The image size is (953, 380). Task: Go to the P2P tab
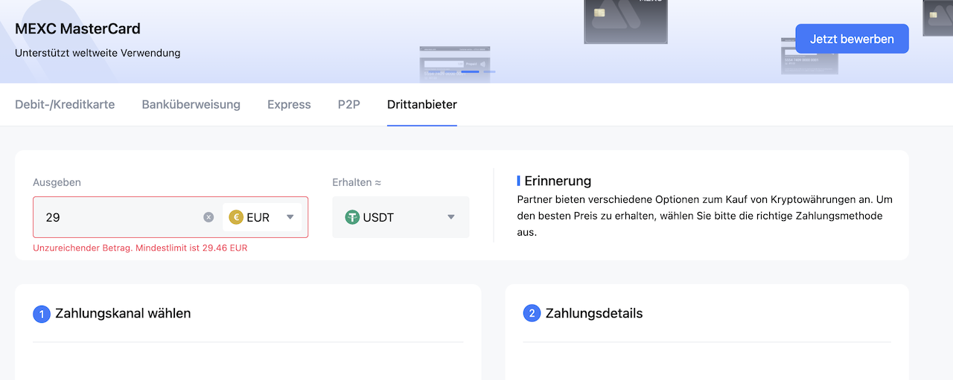(349, 104)
